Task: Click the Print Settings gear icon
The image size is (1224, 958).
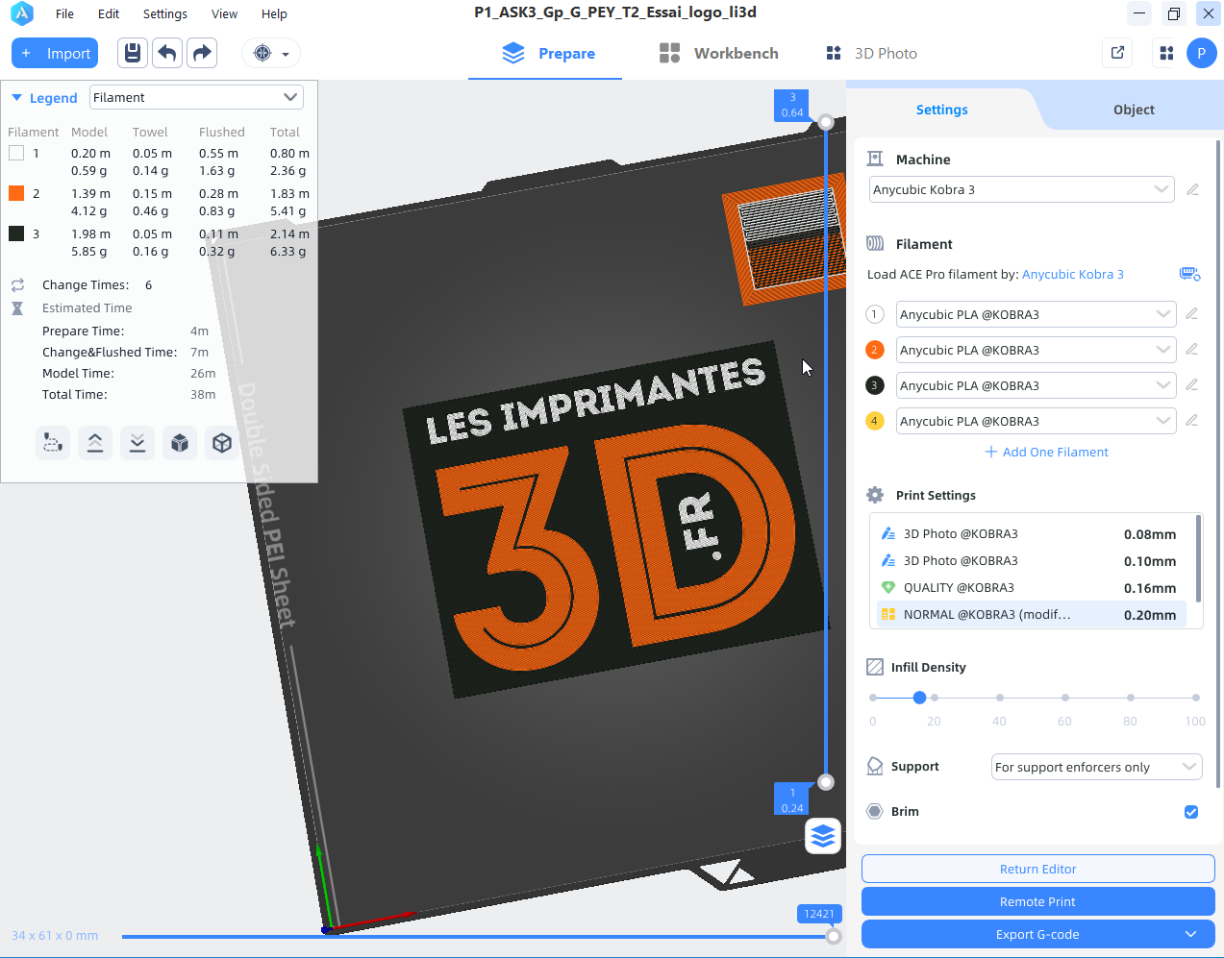Action: point(875,495)
